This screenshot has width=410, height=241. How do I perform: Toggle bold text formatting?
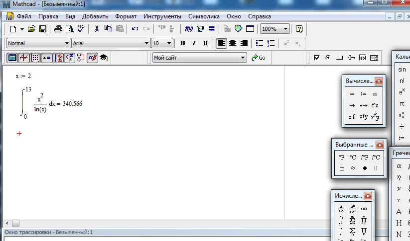coord(182,43)
